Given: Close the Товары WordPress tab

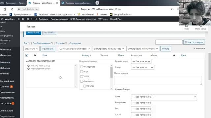Looking at the screenshot, I should point(57,3).
